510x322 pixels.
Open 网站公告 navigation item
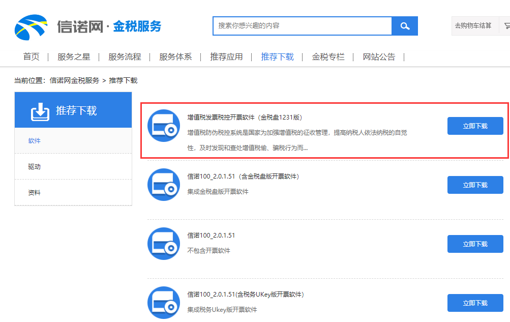click(379, 56)
